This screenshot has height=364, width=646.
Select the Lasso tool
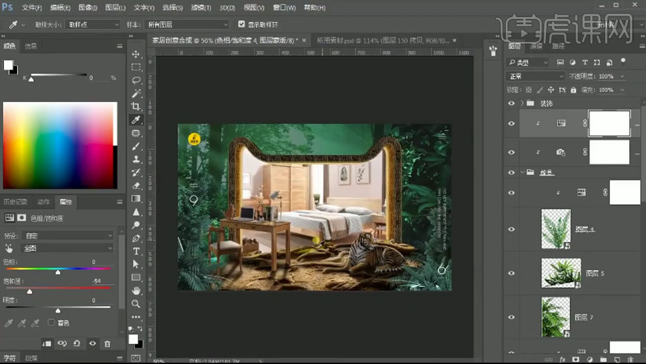pyautogui.click(x=136, y=80)
